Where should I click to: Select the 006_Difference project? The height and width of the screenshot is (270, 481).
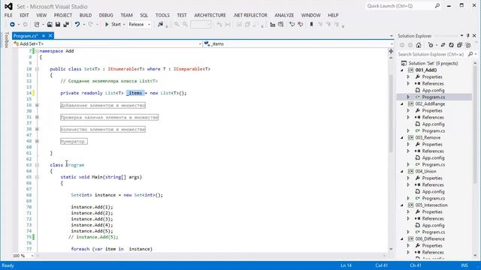pyautogui.click(x=430, y=239)
